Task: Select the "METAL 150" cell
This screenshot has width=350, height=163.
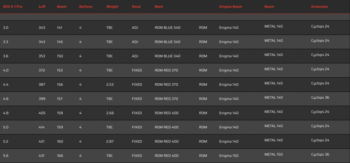Action: click(x=273, y=155)
